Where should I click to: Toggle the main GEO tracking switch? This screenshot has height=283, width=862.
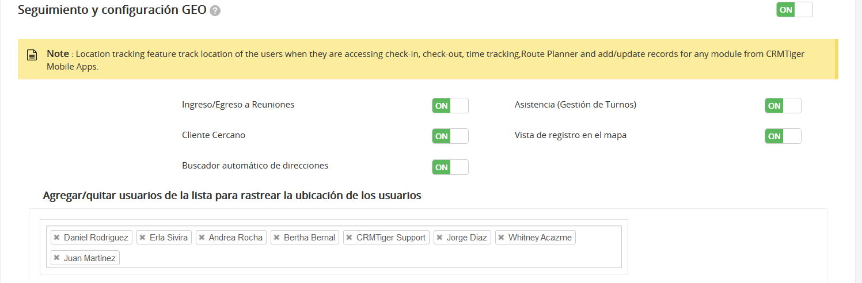[x=794, y=10]
